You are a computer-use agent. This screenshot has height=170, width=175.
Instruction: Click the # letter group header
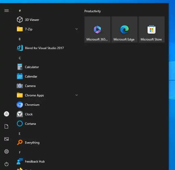click(x=20, y=11)
